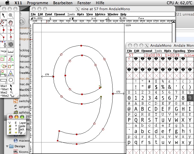Pick the Knife cutting tool

point(4,52)
